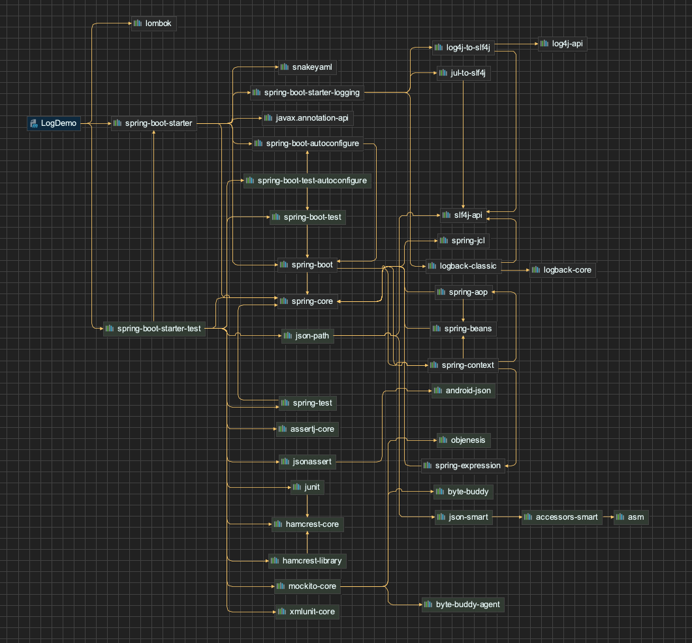Select the objenesis dependency node

(464, 440)
